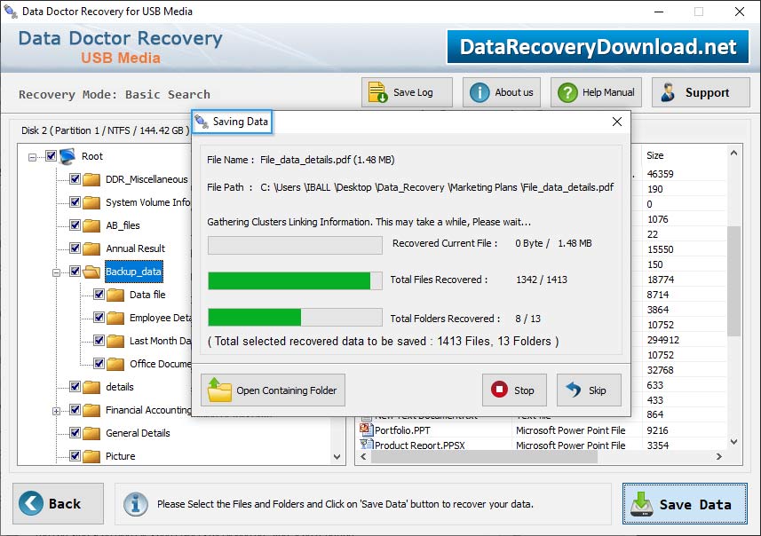Uncheck the DDR_Miscellaneous folder checkbox
Screen dimensions: 761x536
pyautogui.click(x=75, y=178)
